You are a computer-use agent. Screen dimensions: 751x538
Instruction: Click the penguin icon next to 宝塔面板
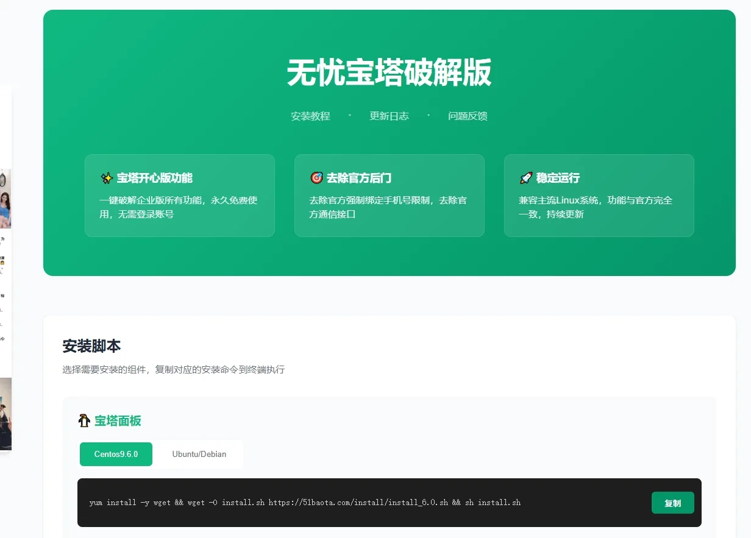(84, 420)
